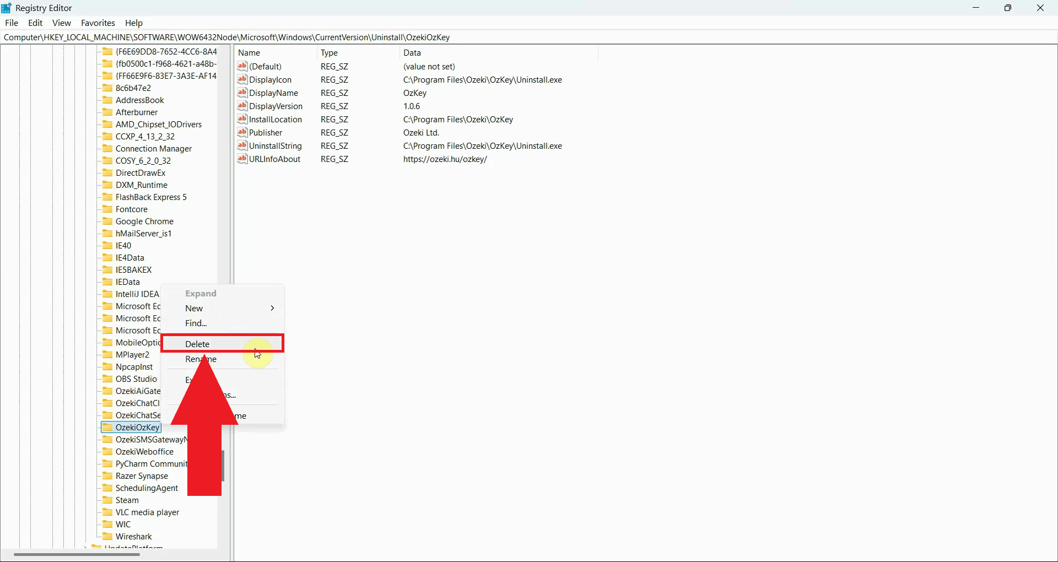Expand the OzekiOzKey key via context menu
Image resolution: width=1058 pixels, height=562 pixels.
[x=201, y=293]
